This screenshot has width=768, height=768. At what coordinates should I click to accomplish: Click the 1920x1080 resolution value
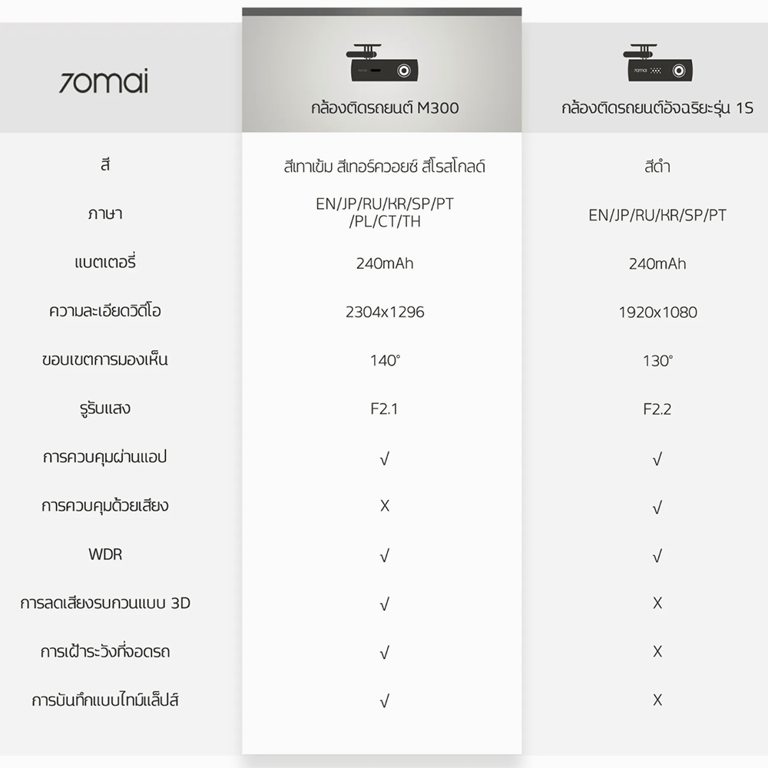tap(657, 312)
